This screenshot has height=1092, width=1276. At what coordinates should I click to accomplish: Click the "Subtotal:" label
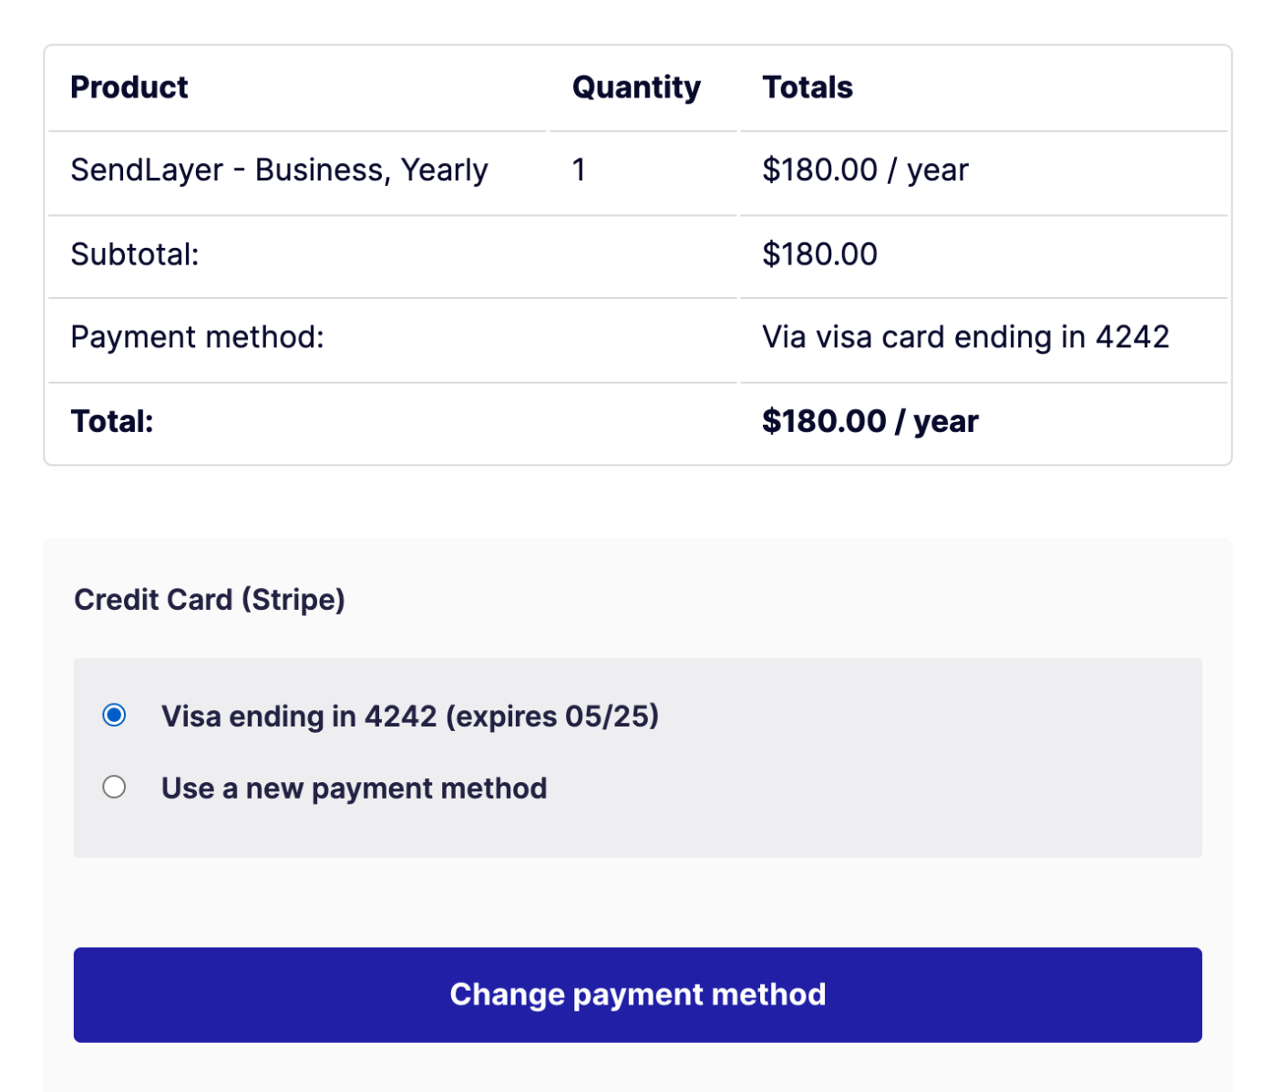coord(134,254)
